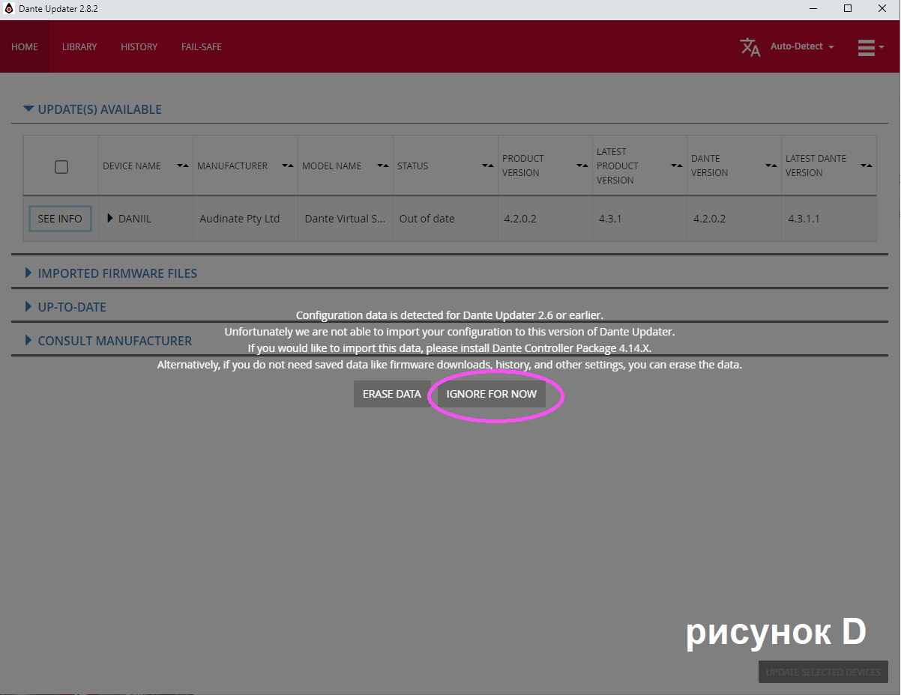Expand the DANIIL device row
The height and width of the screenshot is (695, 901).
pyautogui.click(x=110, y=219)
